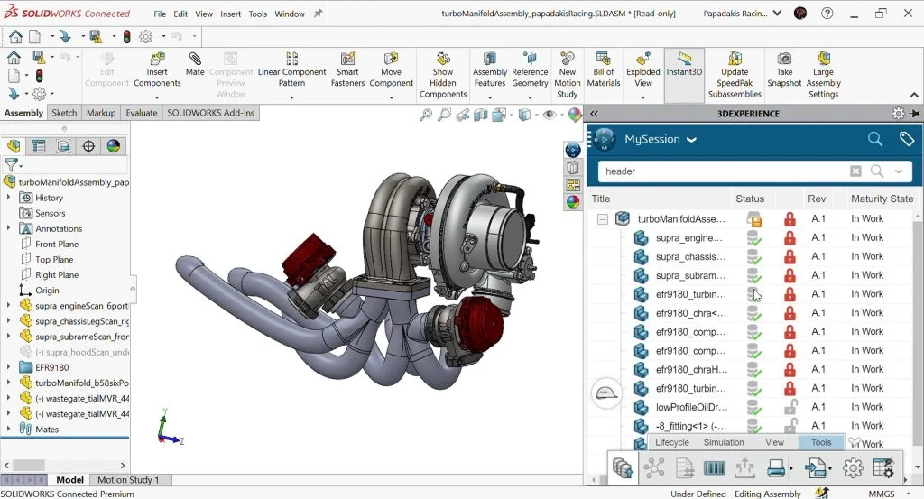Click the Maturity State column header
Image resolution: width=924 pixels, height=499 pixels.
[882, 199]
